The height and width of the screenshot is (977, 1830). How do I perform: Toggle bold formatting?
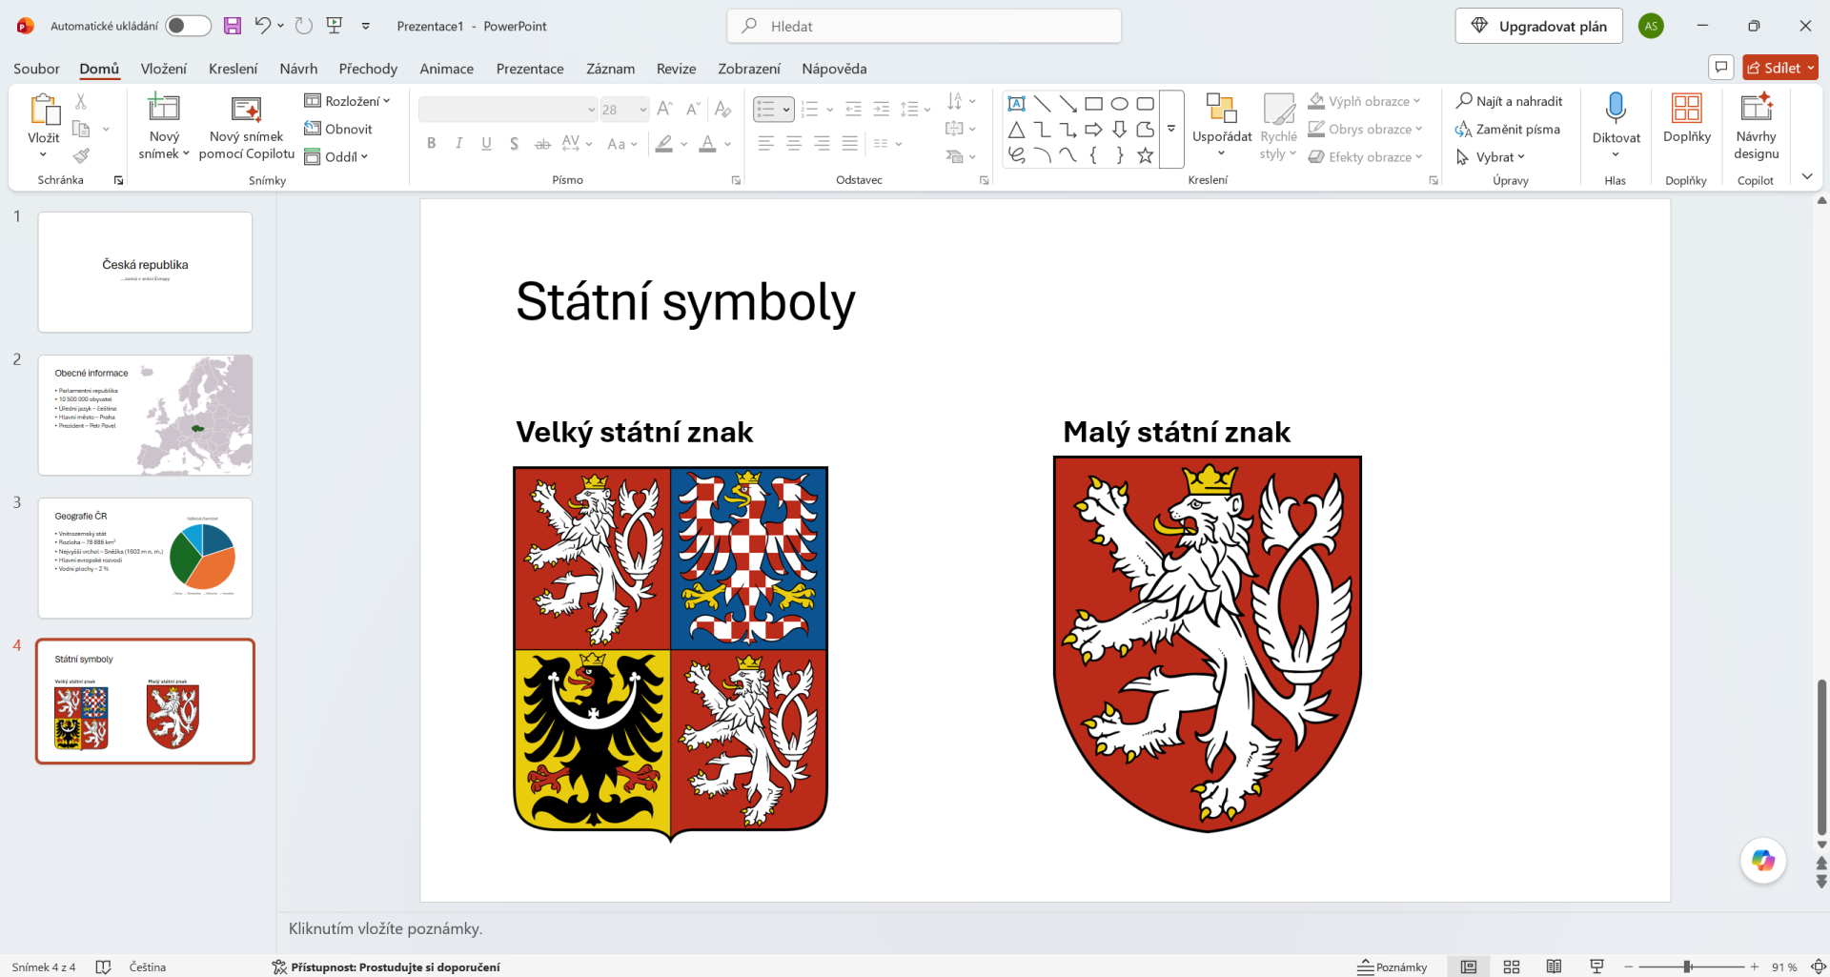(432, 144)
